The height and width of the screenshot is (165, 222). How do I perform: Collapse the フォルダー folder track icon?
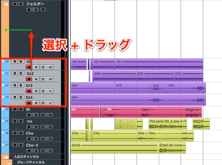click(6, 4)
